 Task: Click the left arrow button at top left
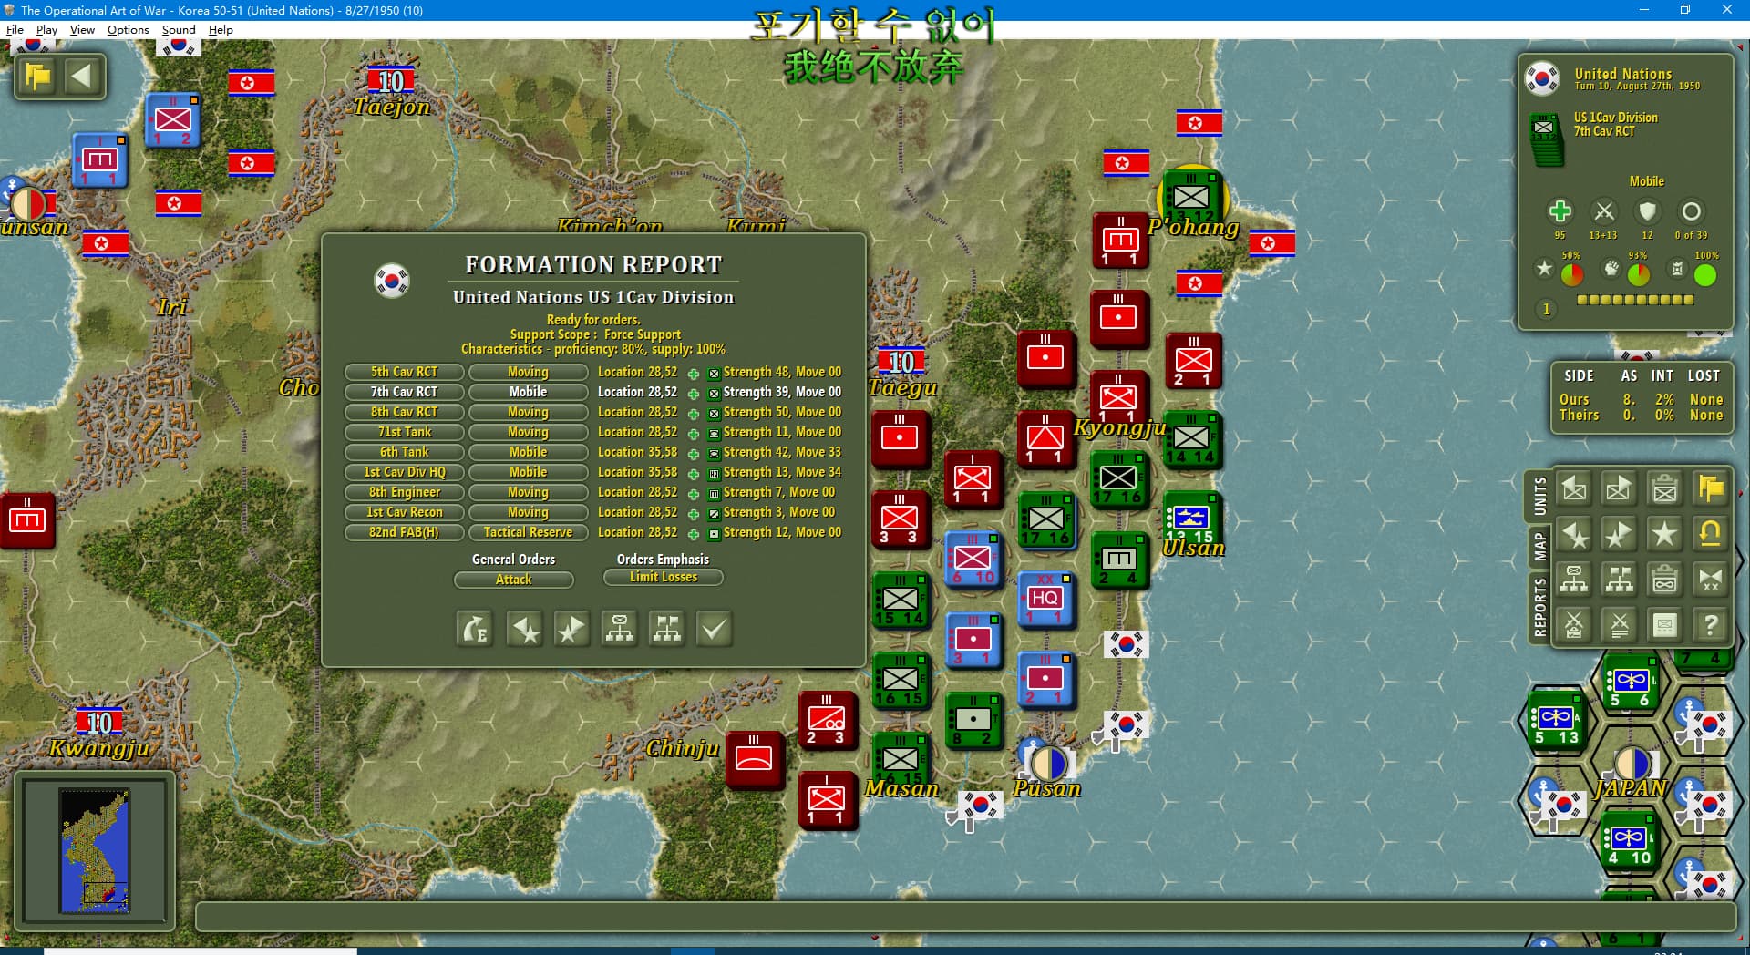(x=82, y=77)
